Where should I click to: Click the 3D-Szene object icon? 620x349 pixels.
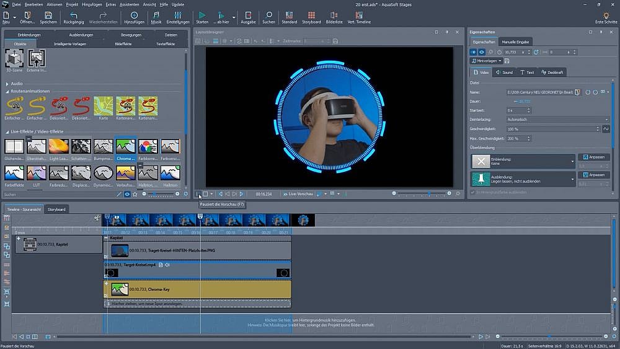pos(14,59)
